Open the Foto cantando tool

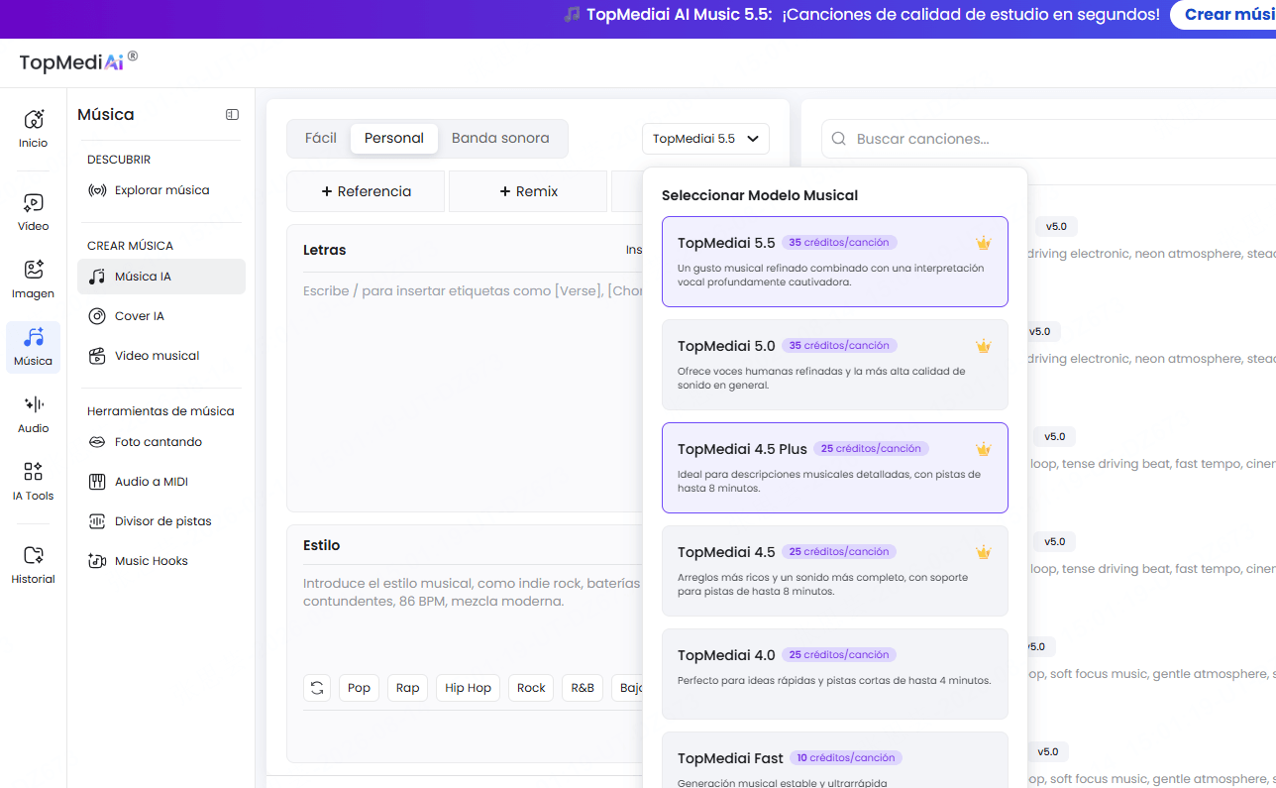161,442
